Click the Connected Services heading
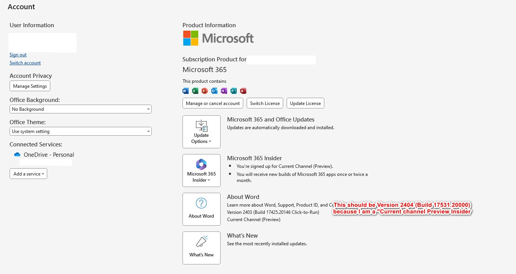This screenshot has width=516, height=274. coord(36,144)
